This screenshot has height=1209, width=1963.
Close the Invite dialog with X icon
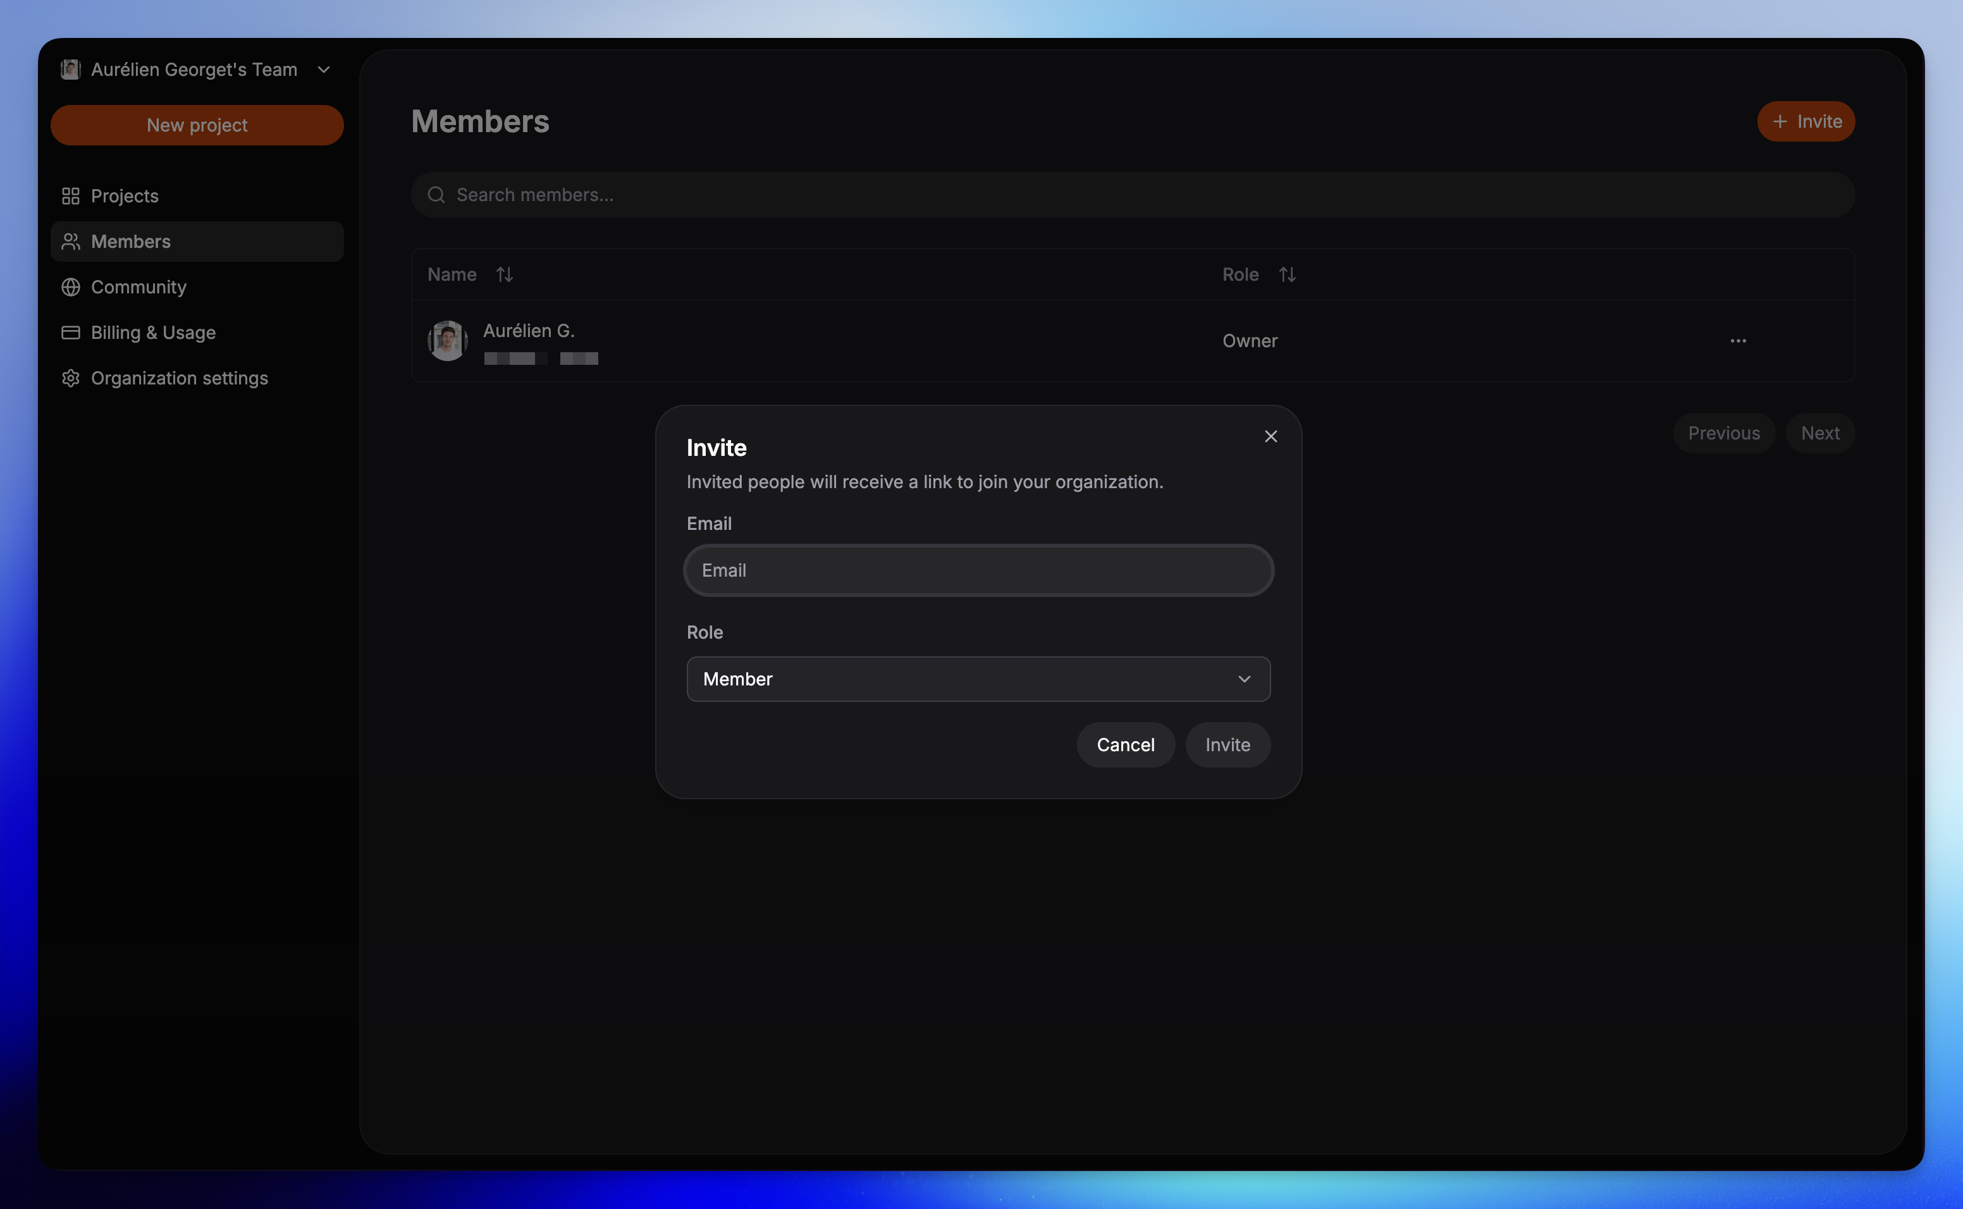pyautogui.click(x=1271, y=436)
